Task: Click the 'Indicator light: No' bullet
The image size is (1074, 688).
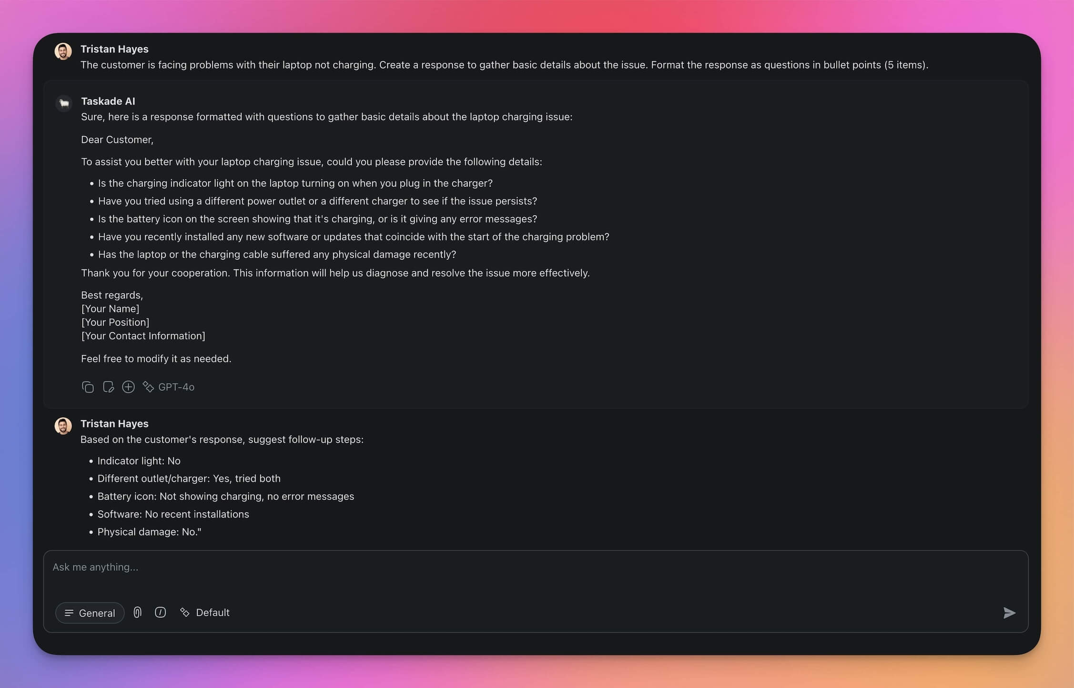Action: point(139,461)
